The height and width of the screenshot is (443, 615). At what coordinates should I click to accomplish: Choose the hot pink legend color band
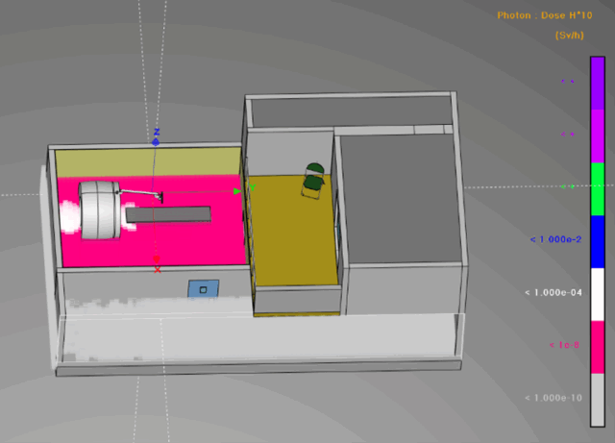(x=597, y=347)
